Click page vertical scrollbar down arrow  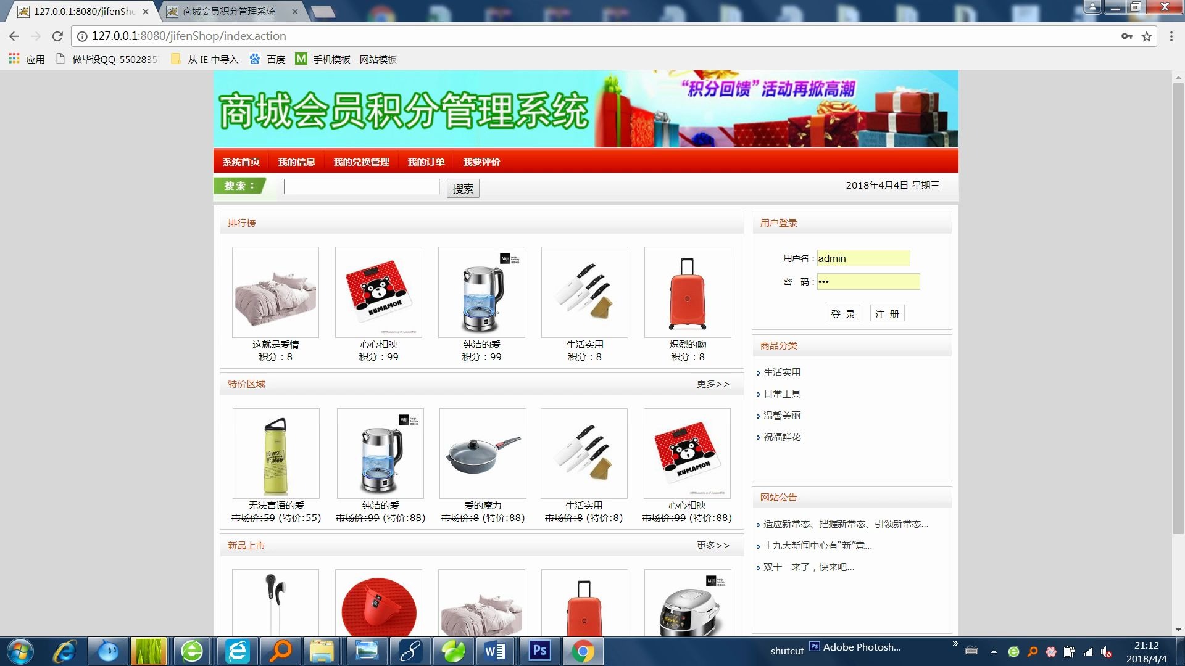(1178, 630)
